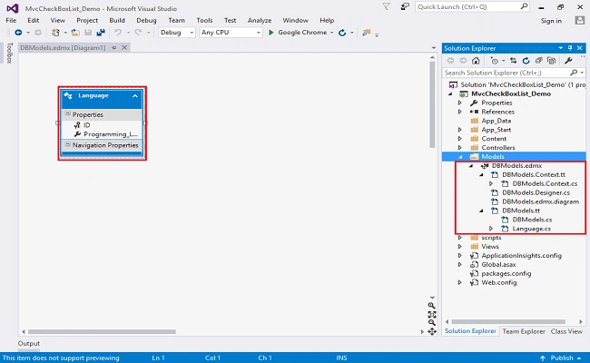Screen dimensions: 590x363
Task: Click the Pending Changes Filter icon
Action: pos(495,61)
